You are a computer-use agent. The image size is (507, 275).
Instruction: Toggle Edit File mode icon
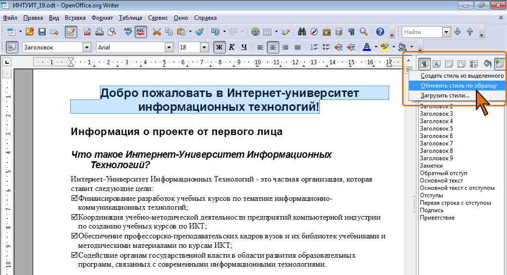click(71, 32)
